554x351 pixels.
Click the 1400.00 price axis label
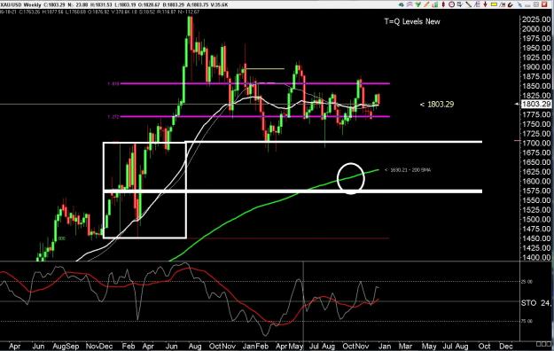point(536,258)
